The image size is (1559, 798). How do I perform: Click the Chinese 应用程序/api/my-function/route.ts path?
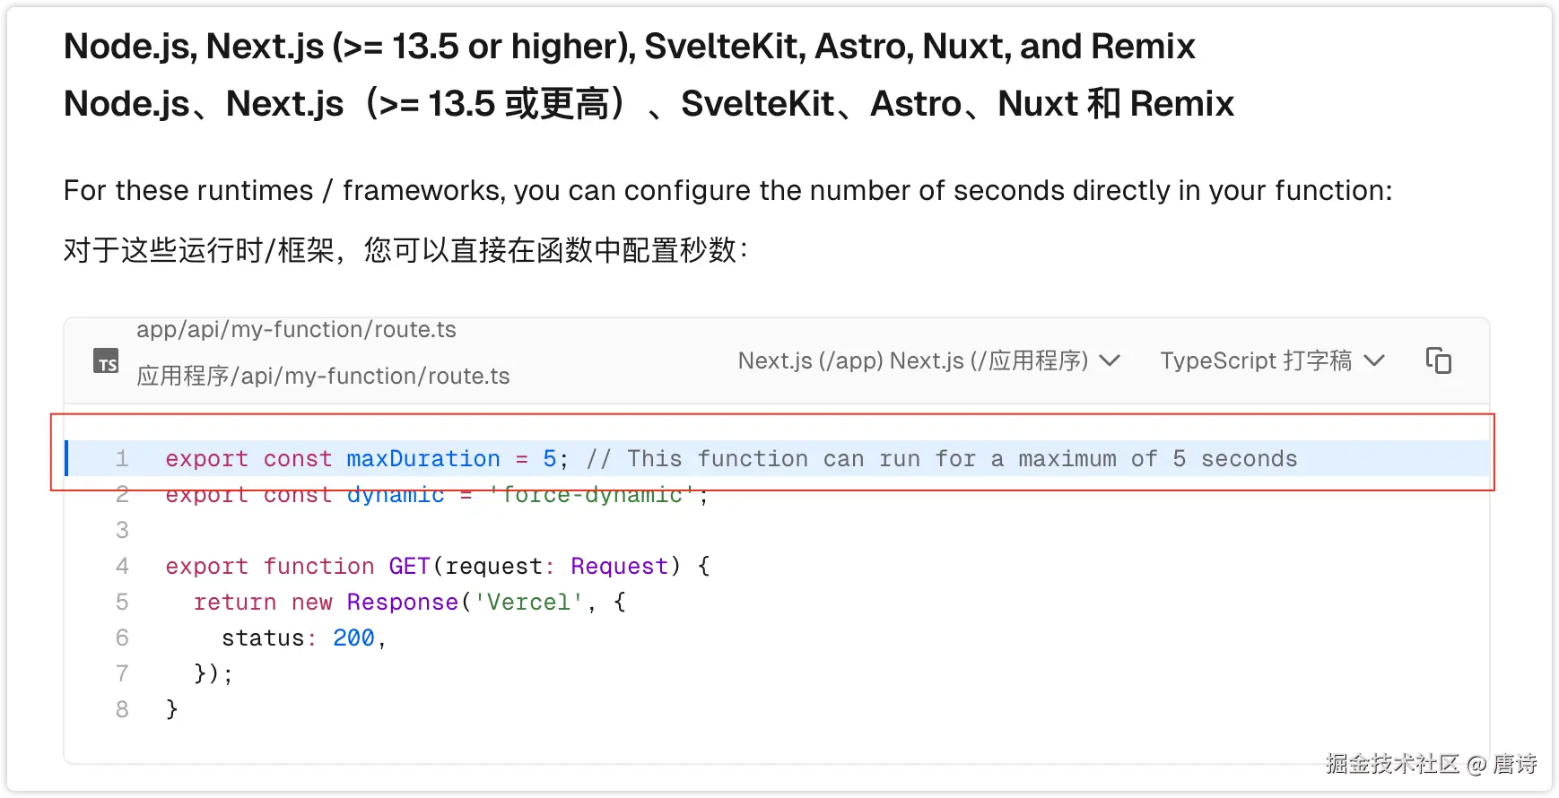click(x=323, y=376)
